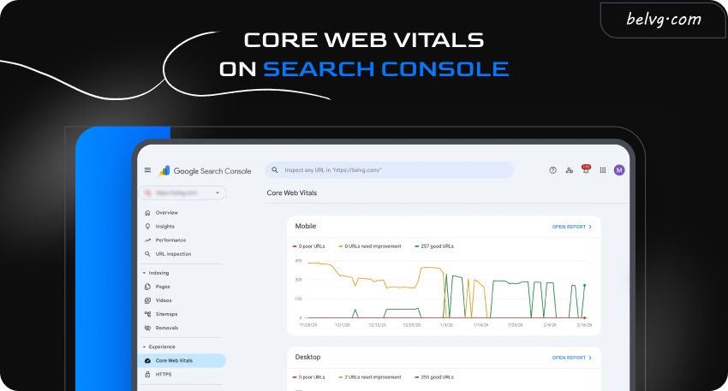Click the 1/3/26 date label on chart

pyautogui.click(x=446, y=325)
